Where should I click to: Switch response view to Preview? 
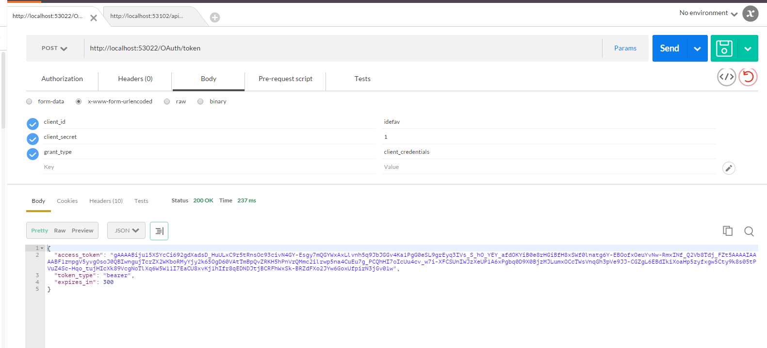point(82,231)
